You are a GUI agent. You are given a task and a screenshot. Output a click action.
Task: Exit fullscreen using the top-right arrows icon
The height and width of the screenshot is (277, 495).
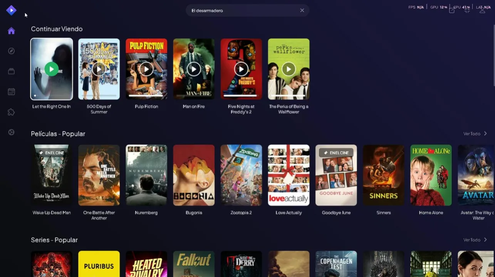pos(467,10)
